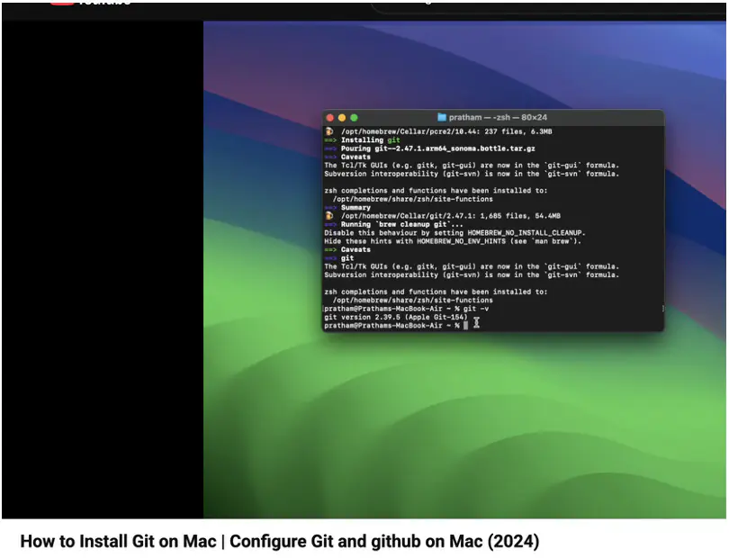The height and width of the screenshot is (558, 729).
Task: Click the Terminal cursor block at the last prompt
Action: point(466,326)
